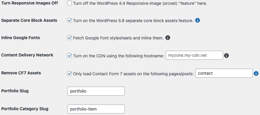
Task: Uncheck the Separate Core Block Assets checkbox
Action: [69, 21]
